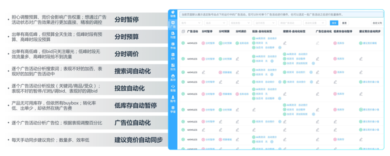Open 报告 from the sidebar
This screenshot has width=390, height=156.
(173, 67)
